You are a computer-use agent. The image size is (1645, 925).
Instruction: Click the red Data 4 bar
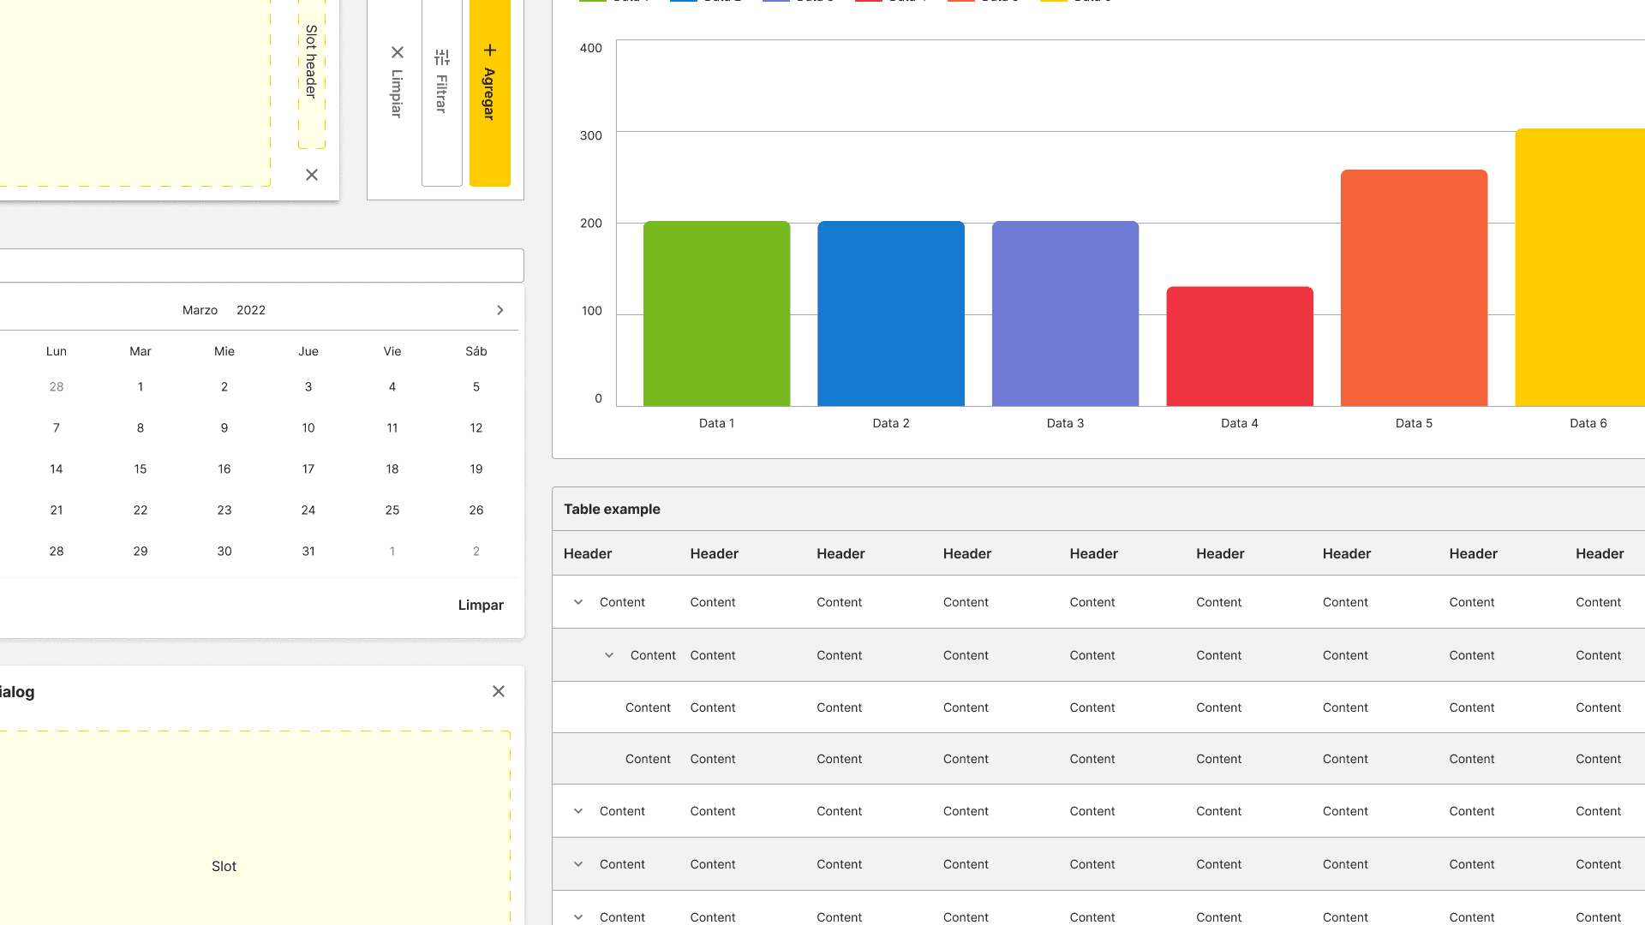click(x=1240, y=347)
